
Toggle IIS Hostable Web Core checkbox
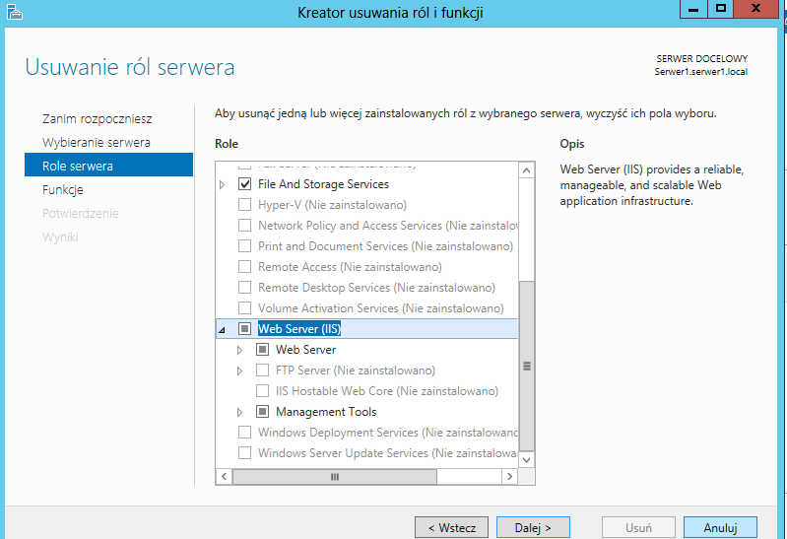click(x=262, y=391)
